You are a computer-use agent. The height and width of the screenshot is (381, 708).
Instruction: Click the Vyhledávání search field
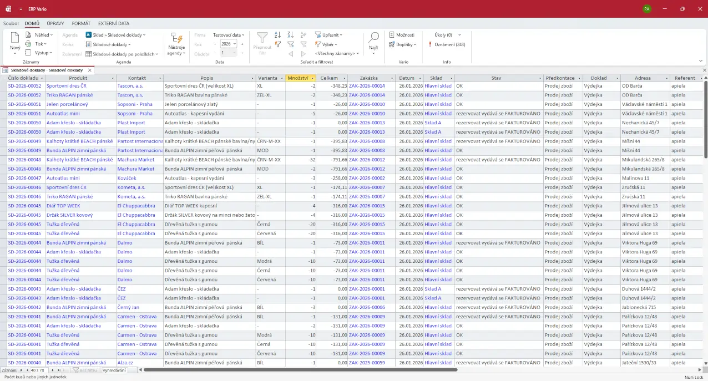point(114,370)
